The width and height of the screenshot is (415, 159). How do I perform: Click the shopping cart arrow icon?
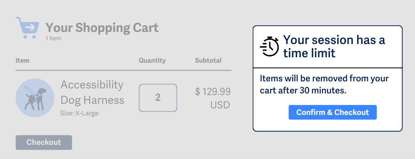pyautogui.click(x=27, y=28)
